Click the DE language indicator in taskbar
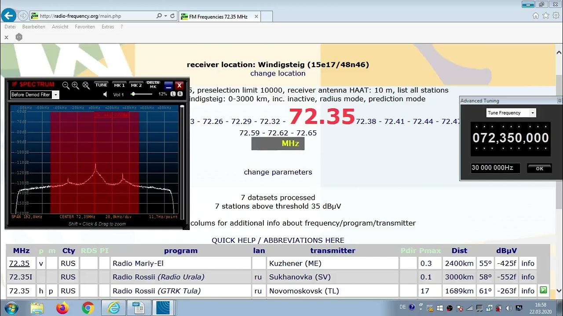The image size is (563, 316). 403,307
